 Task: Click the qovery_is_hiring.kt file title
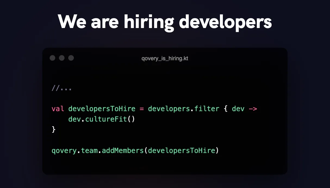pos(165,58)
